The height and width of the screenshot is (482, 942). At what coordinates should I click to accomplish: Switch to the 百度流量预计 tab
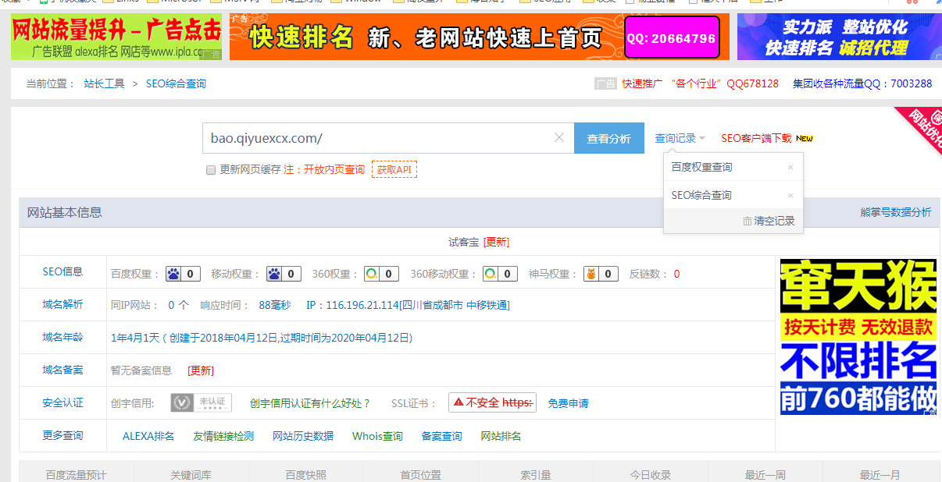76,474
